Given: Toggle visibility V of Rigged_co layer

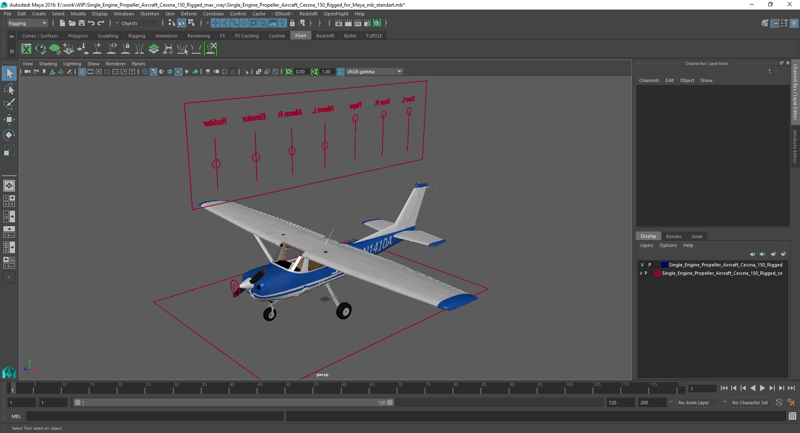Looking at the screenshot, I should click(641, 273).
